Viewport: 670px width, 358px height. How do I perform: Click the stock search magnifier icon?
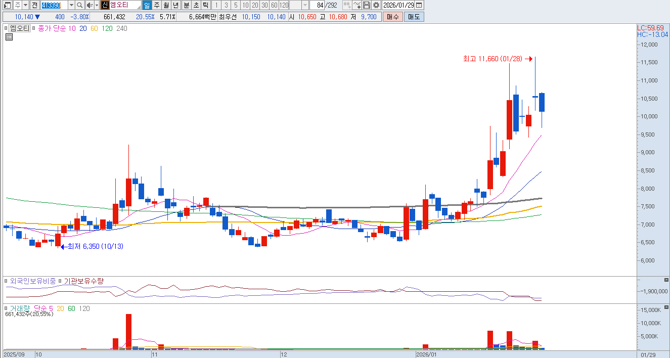click(80, 5)
